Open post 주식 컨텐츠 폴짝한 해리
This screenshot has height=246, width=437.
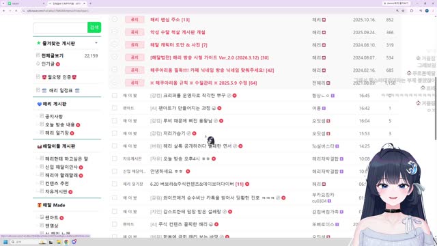(182, 224)
